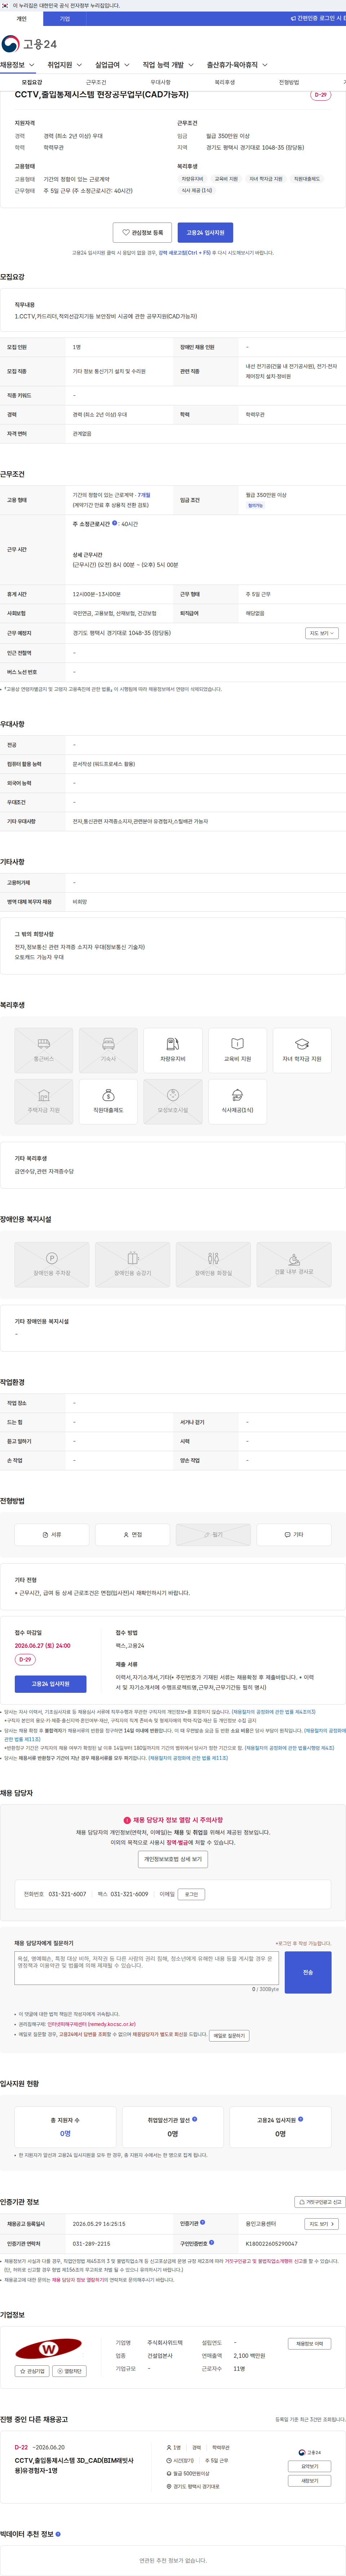
Task: Expand the 채용정보 menu
Action: [x=17, y=65]
